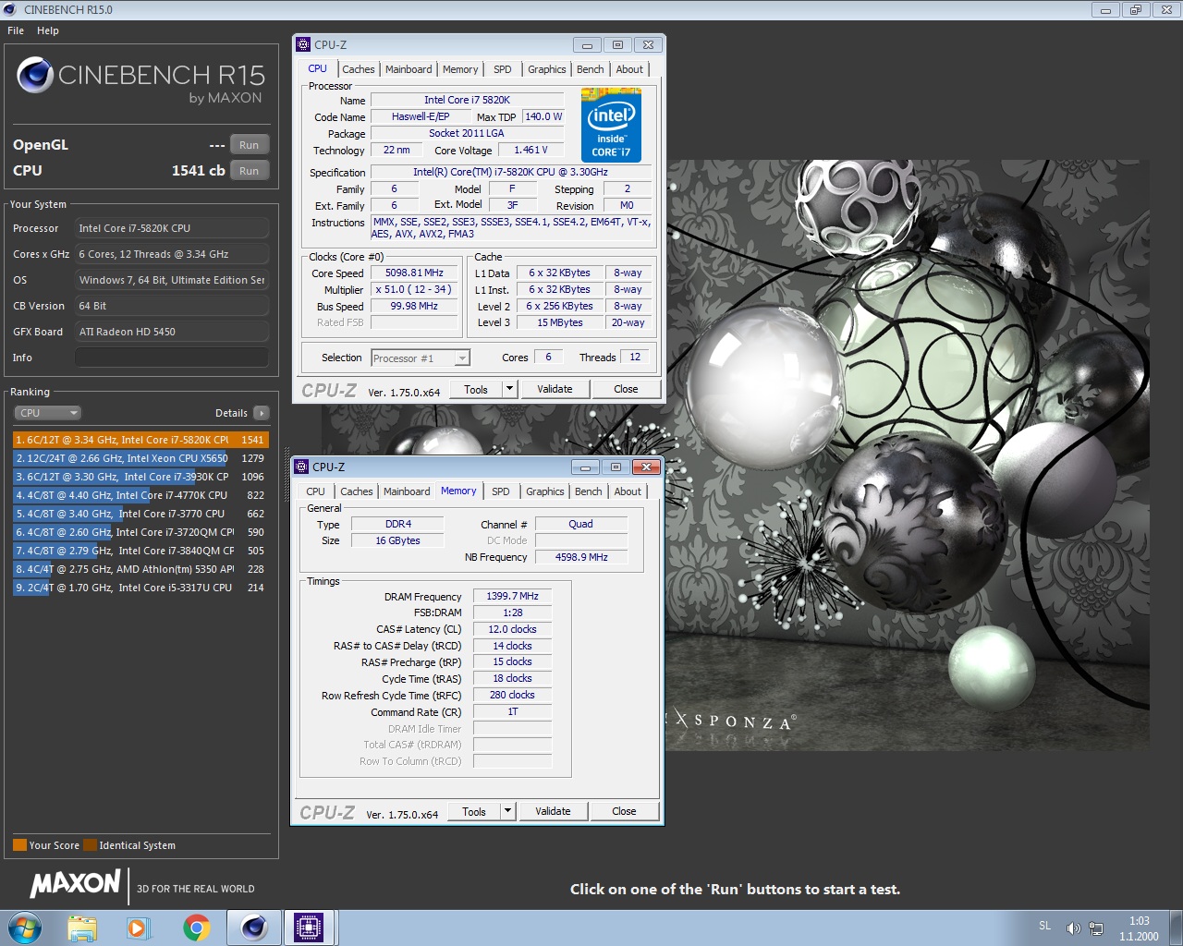Open the Help menu

click(48, 30)
